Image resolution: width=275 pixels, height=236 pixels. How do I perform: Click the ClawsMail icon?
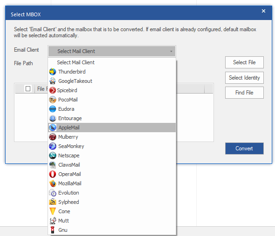point(53,165)
